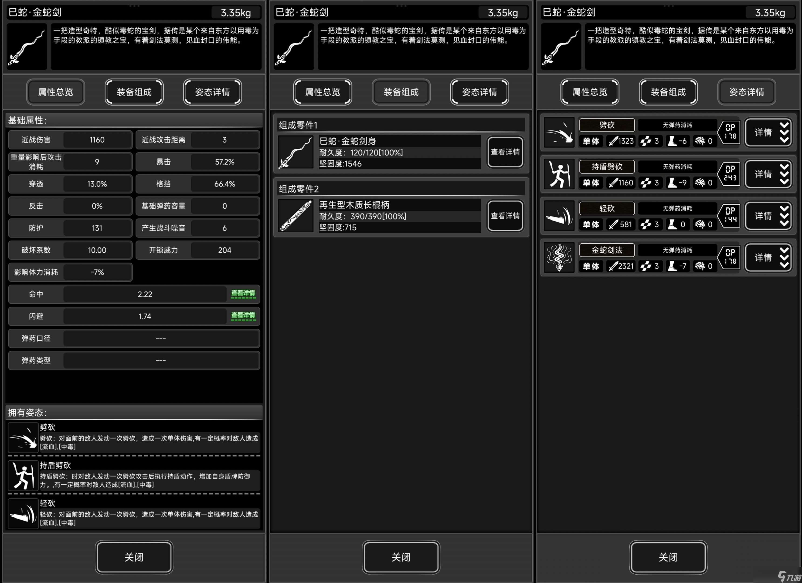
Task: Expand 详情 for 持盾劈砍 stance row
Action: (769, 174)
